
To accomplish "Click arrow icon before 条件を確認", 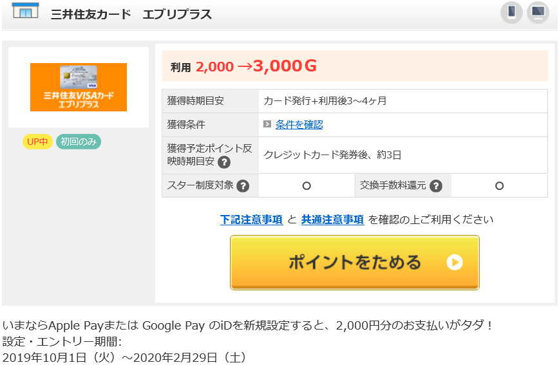I will tap(267, 124).
